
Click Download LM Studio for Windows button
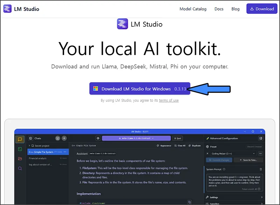click(x=140, y=89)
